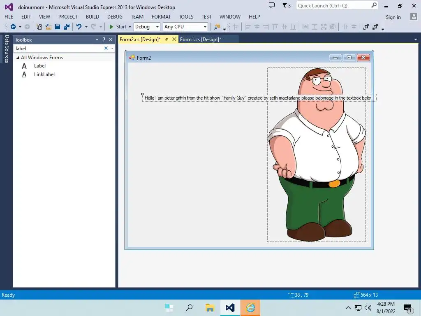Undo the last action
421x316 pixels.
coord(79,27)
